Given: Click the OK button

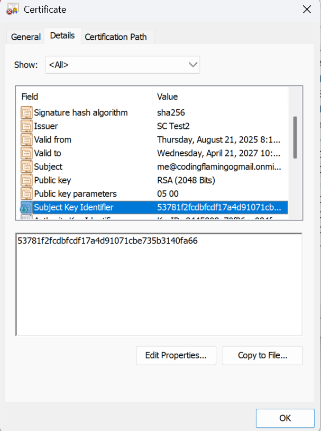Looking at the screenshot, I should pos(285,418).
